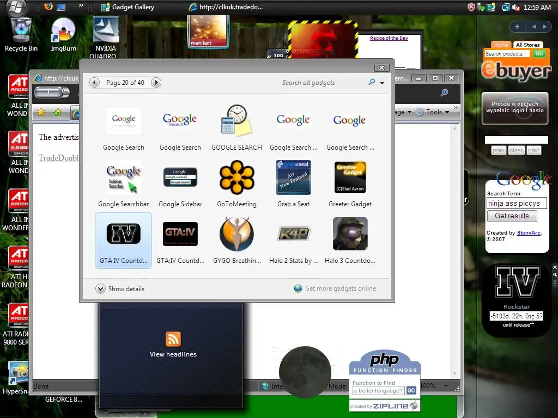Click the TradeDoubler link on the web page
Screen dimensions: 558x418
58,158
